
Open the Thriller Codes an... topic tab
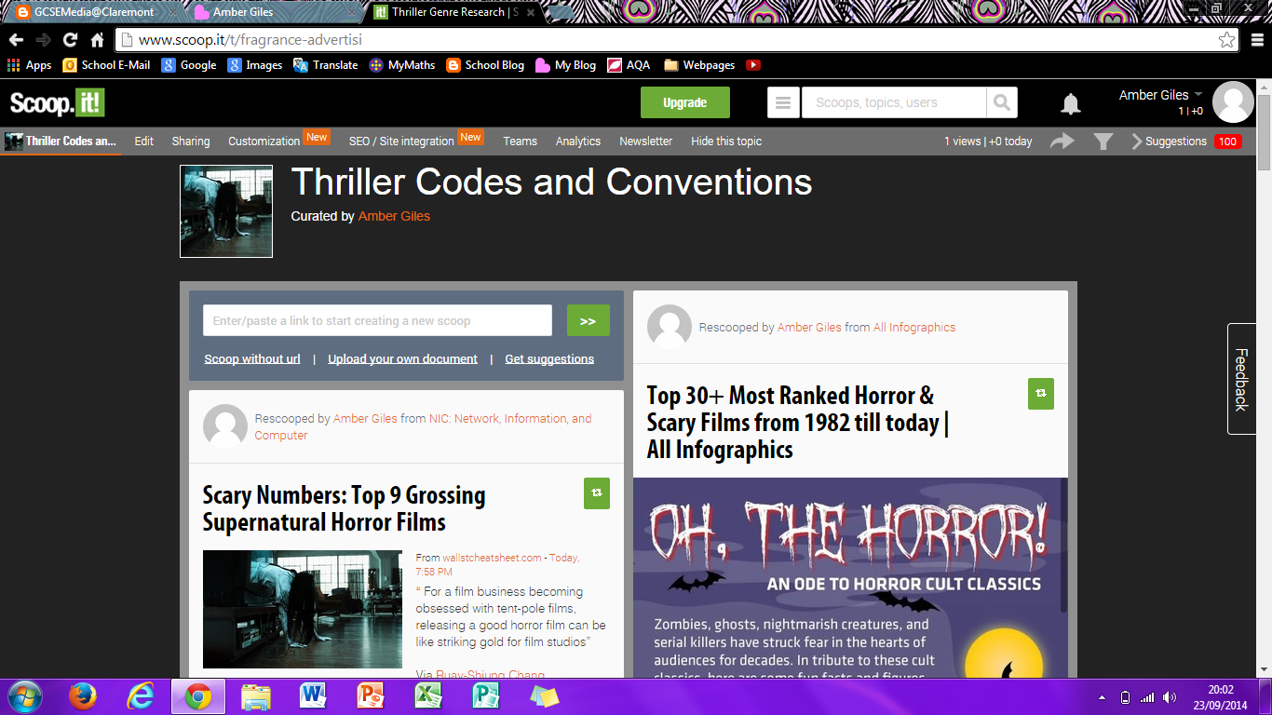coord(61,142)
